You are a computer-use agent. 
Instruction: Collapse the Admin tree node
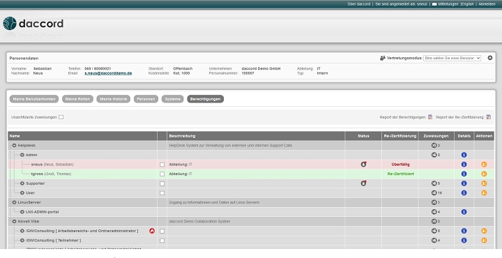coord(22,155)
